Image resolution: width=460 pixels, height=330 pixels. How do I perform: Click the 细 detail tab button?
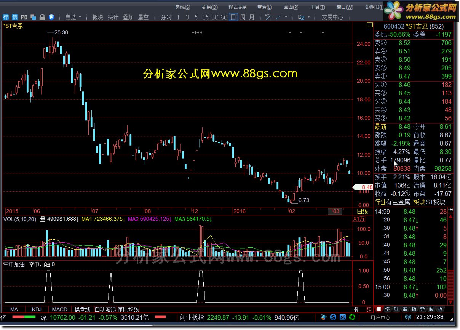coord(379,309)
